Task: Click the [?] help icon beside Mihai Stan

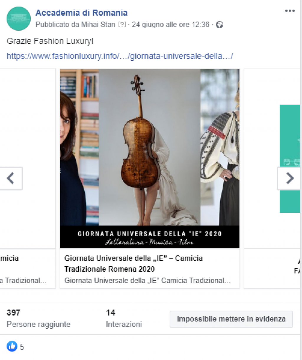Action: click(x=122, y=25)
